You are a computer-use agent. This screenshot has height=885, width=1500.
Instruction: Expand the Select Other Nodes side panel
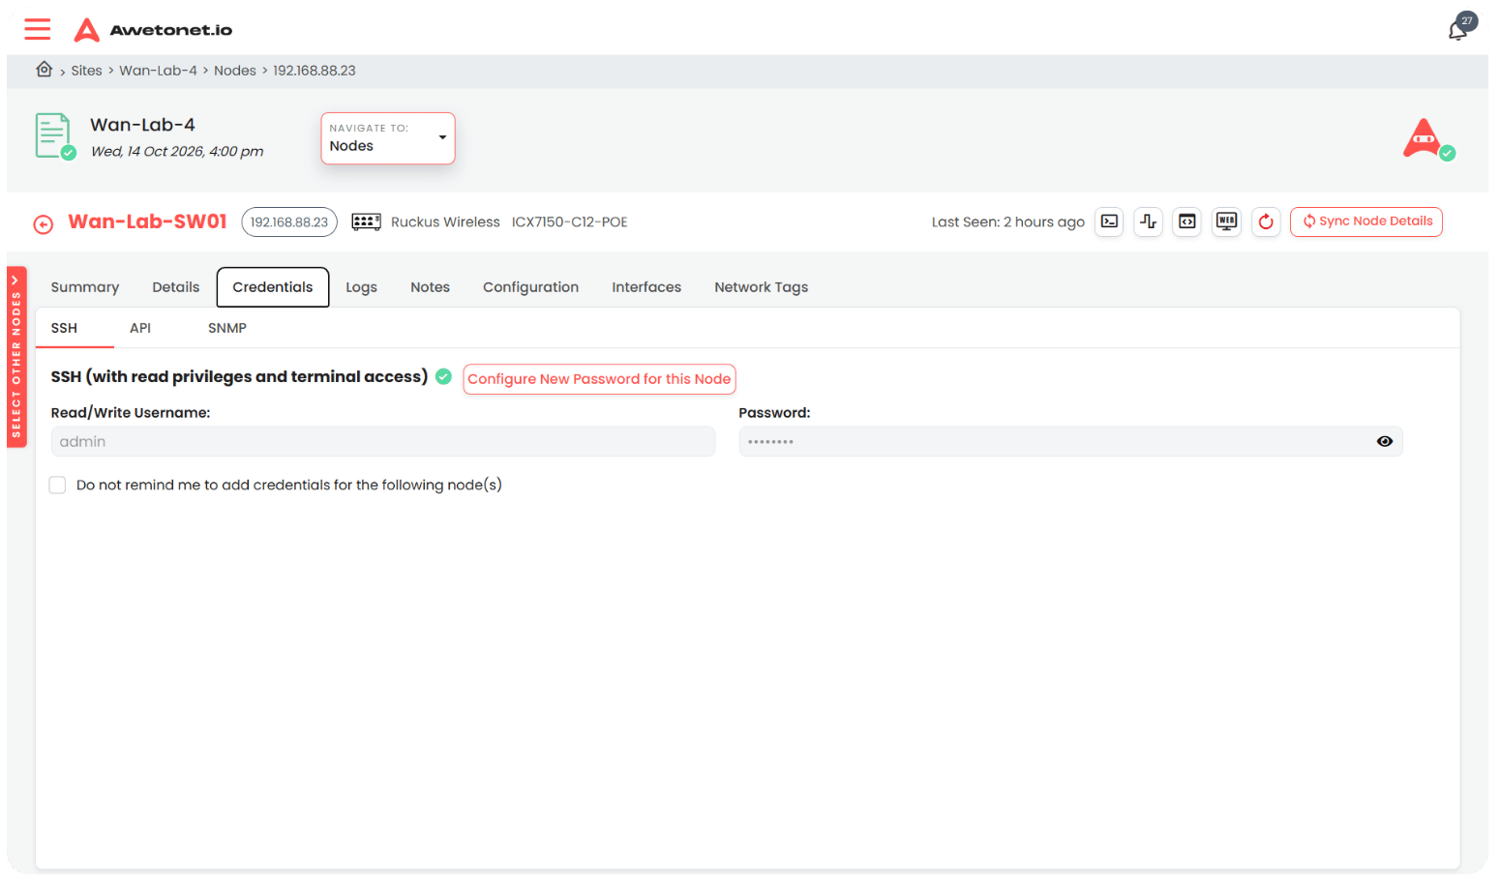tap(16, 357)
